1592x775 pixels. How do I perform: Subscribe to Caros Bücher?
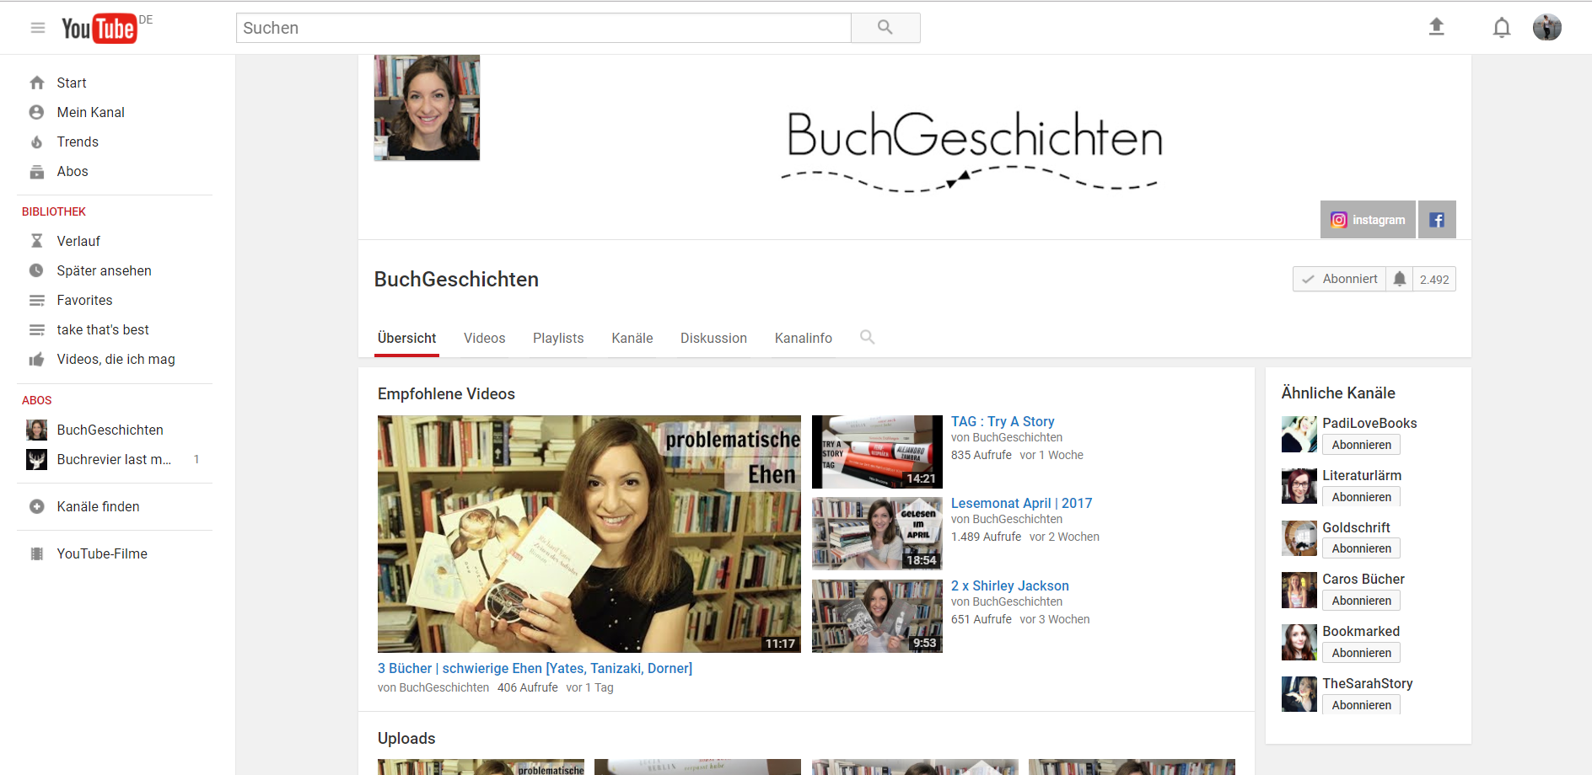tap(1361, 601)
